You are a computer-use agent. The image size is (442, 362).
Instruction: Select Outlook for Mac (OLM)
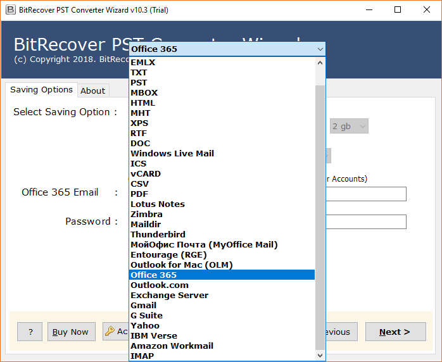click(222, 265)
